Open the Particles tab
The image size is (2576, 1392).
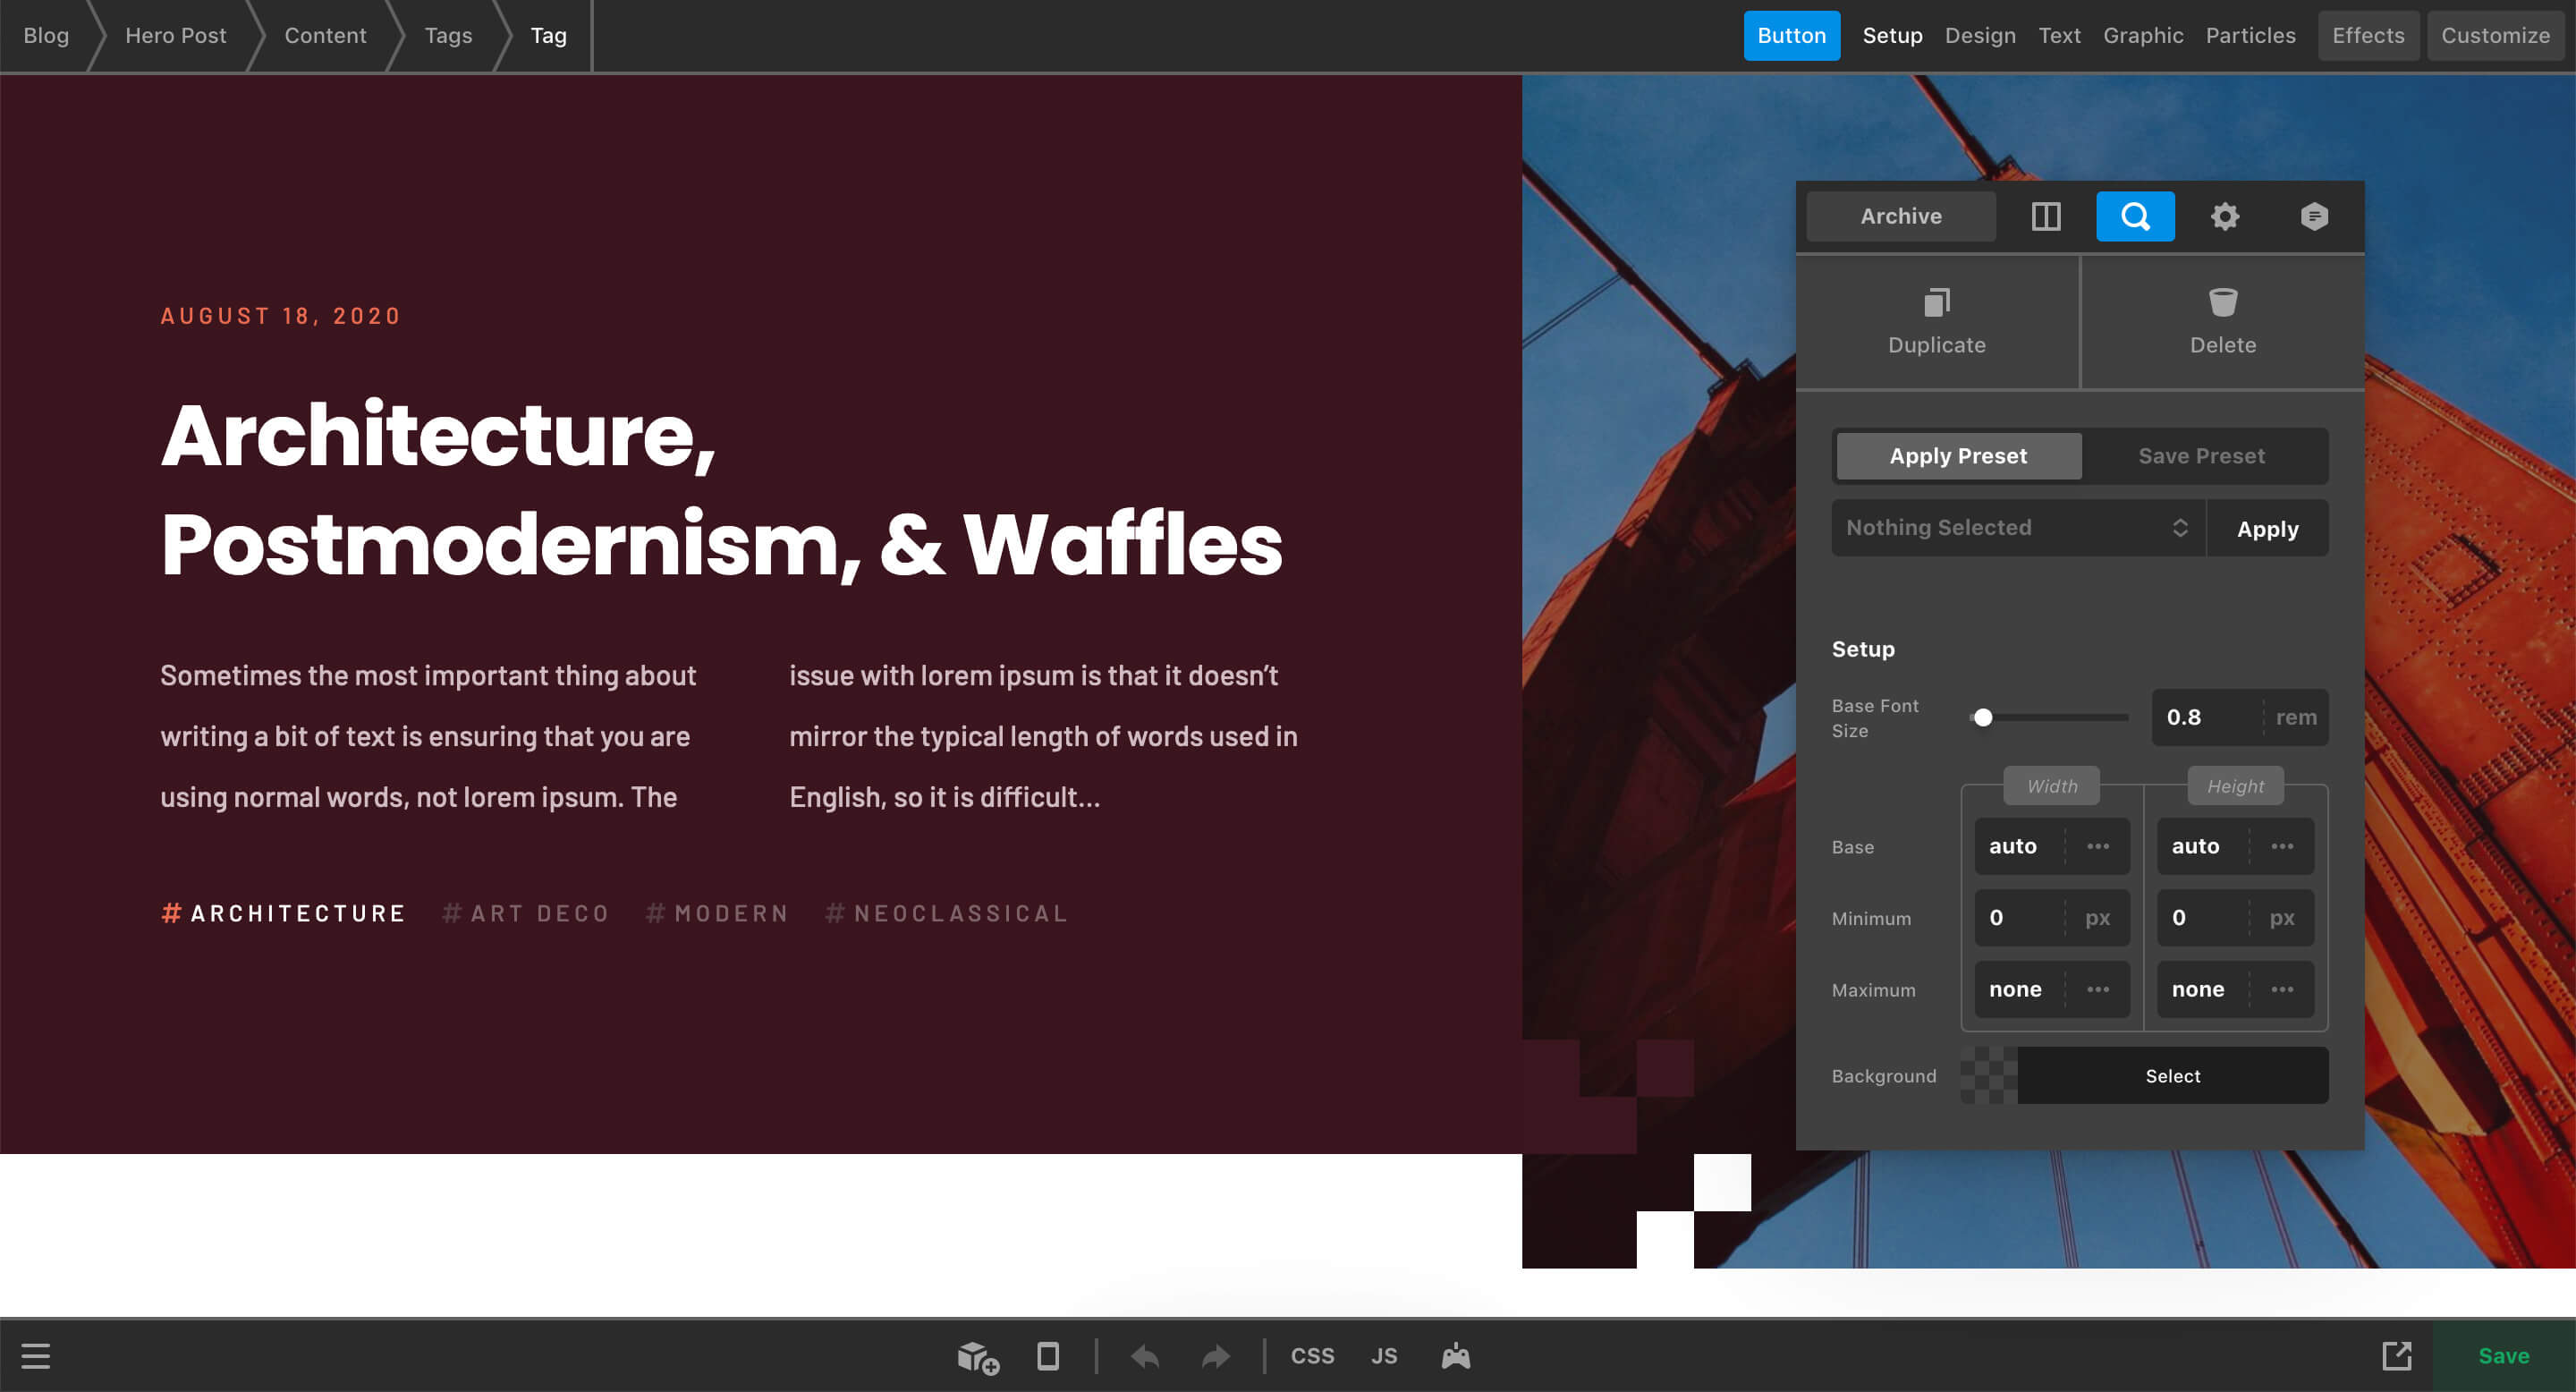click(2250, 35)
